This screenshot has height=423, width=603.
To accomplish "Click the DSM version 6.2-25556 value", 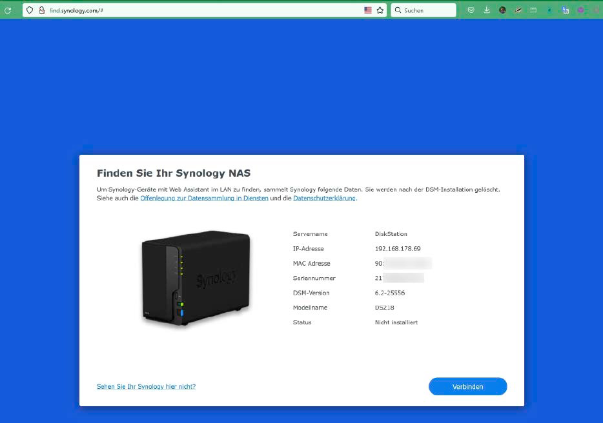I will point(389,293).
